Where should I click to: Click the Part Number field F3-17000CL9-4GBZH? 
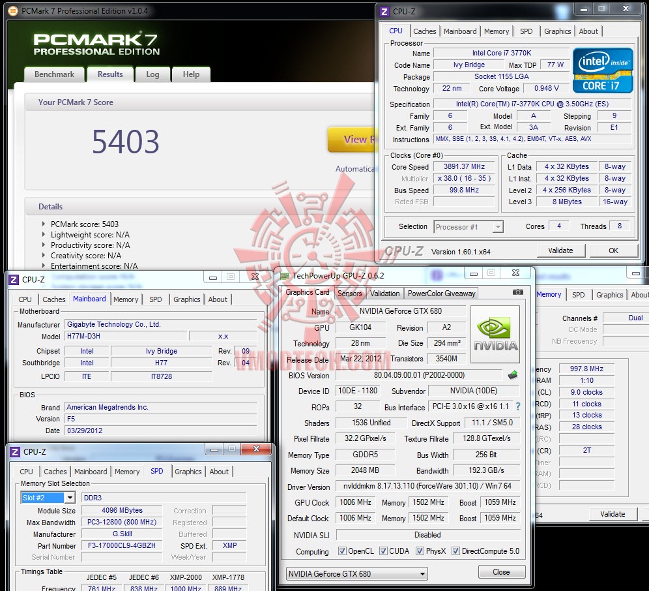point(122,545)
